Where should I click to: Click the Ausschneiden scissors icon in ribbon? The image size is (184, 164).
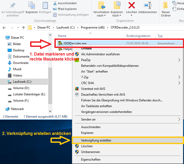(x=55, y=3)
